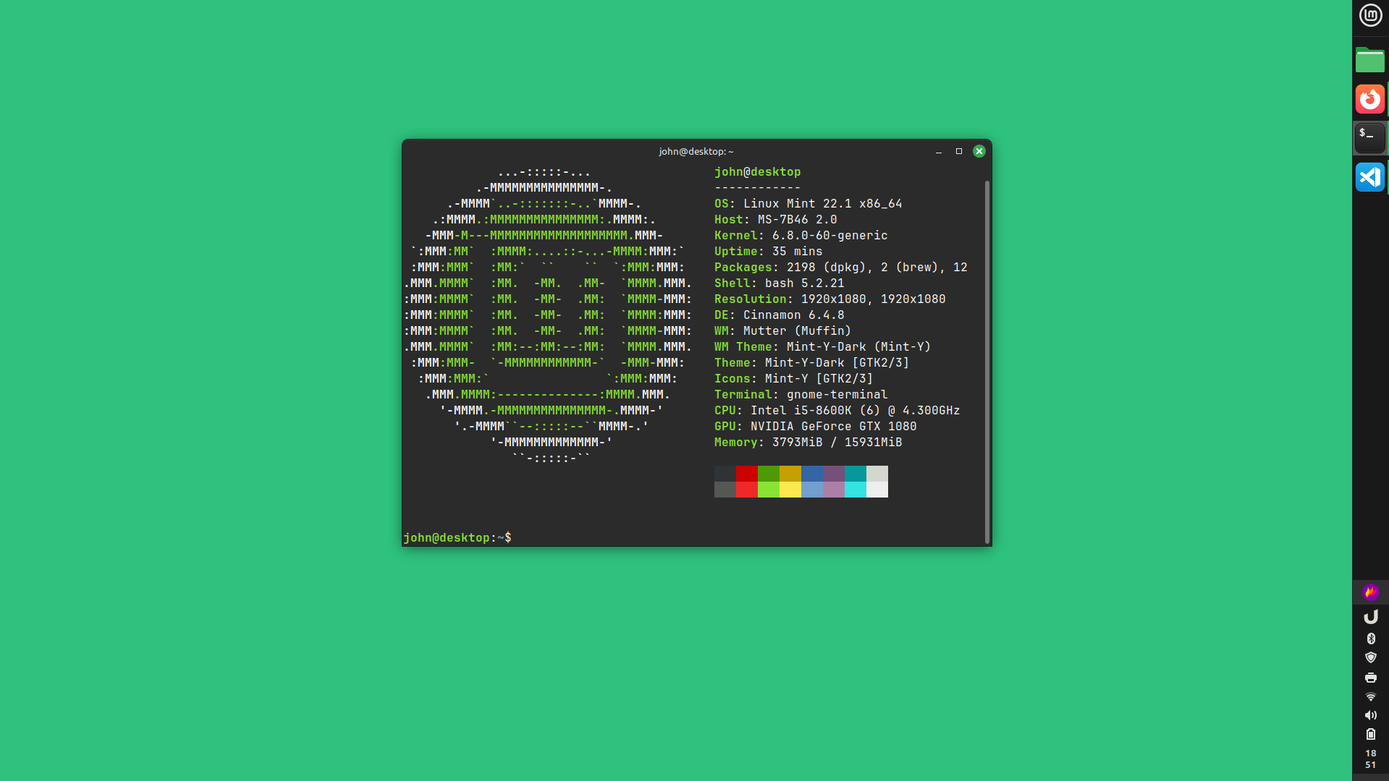Open the calendar from the 18:51 clock
The image size is (1389, 781).
click(1370, 759)
